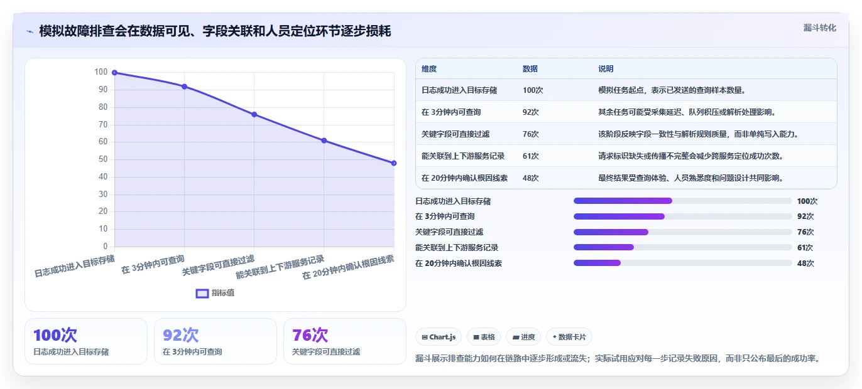
Task: Click the footer note starting with 漏斗展示排查能力
Action: coord(618,359)
